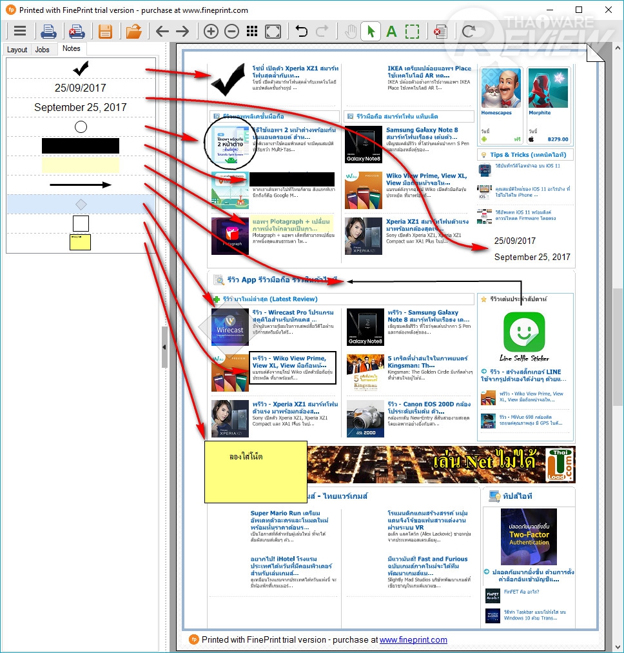624x653 pixels.
Task: Click the Kingsman movie thumbnail
Action: click(x=366, y=373)
